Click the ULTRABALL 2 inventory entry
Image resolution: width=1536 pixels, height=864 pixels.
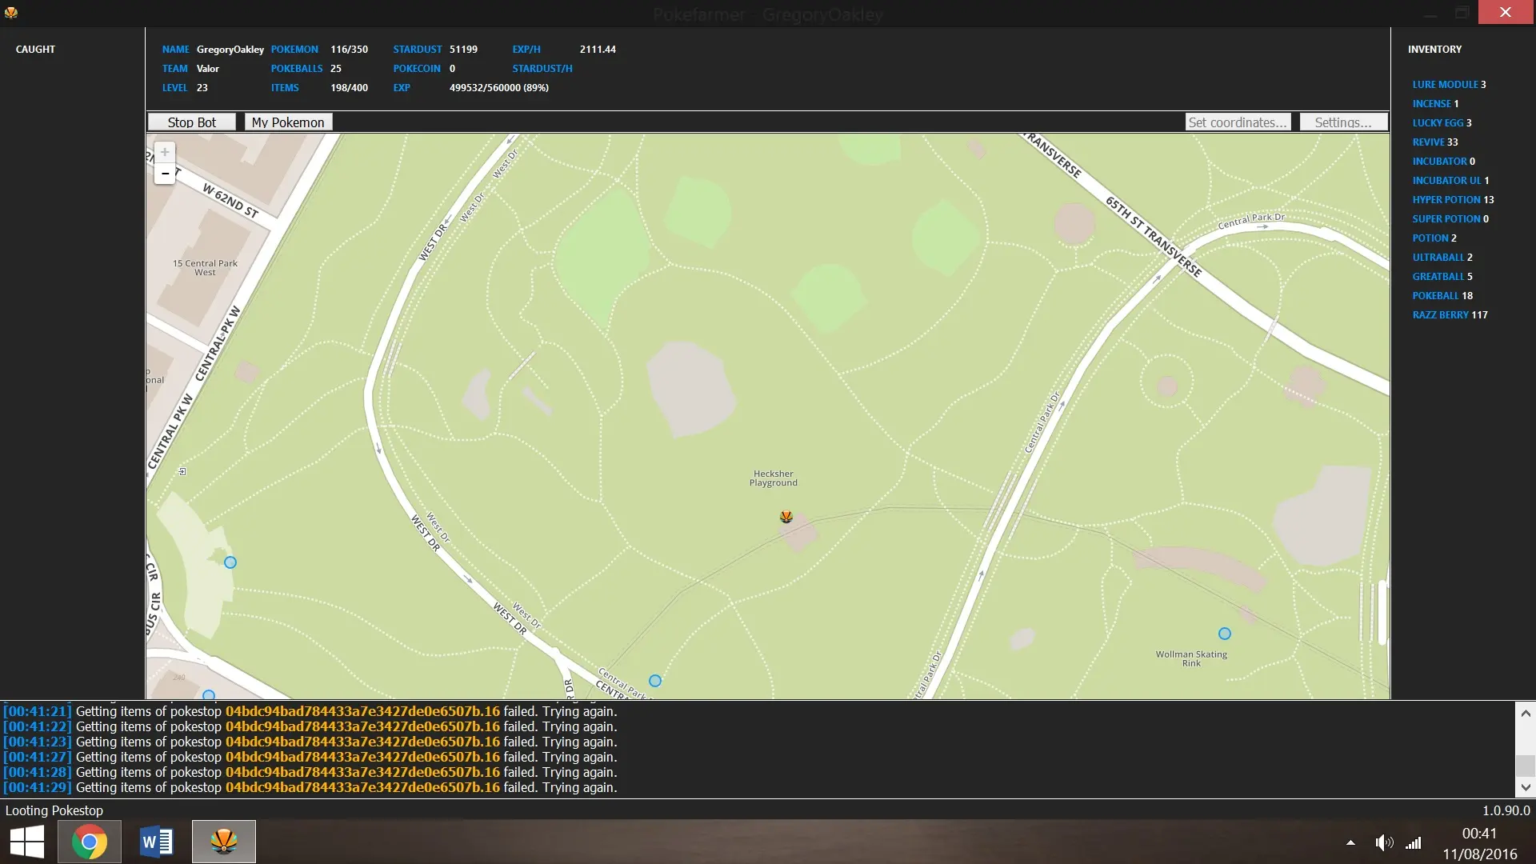(1442, 257)
